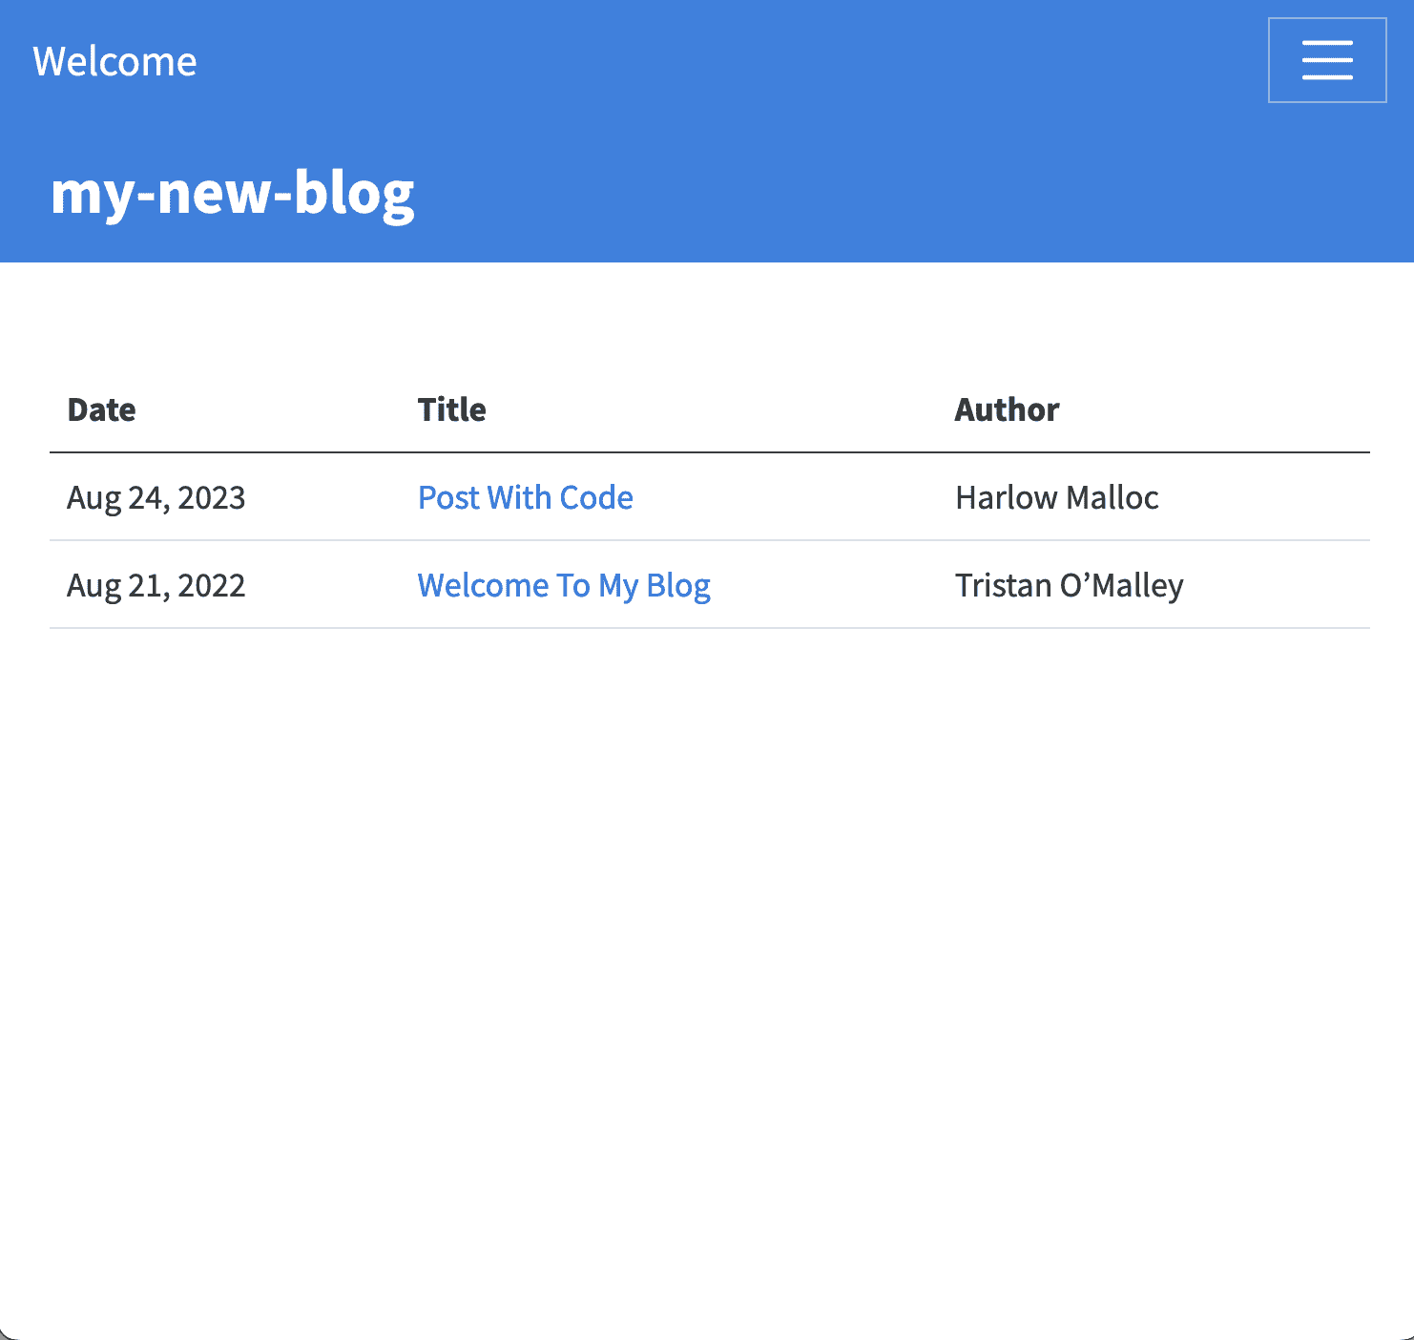The height and width of the screenshot is (1340, 1414).
Task: Click author name Tristan O'Malley
Action: tap(1069, 585)
